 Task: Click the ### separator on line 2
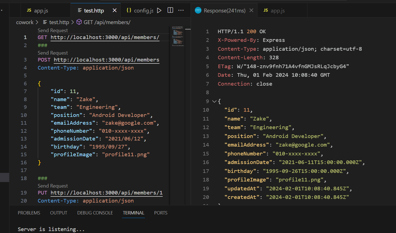click(x=42, y=45)
